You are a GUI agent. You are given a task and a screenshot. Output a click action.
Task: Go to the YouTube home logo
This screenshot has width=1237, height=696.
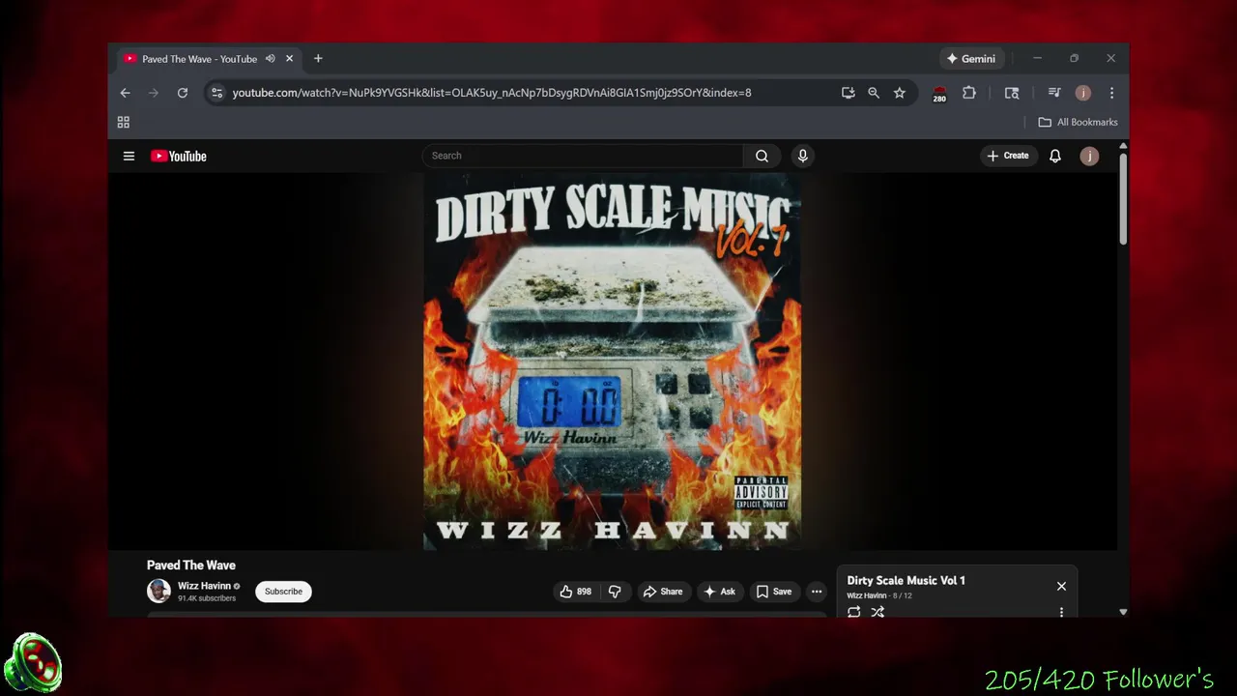click(179, 156)
